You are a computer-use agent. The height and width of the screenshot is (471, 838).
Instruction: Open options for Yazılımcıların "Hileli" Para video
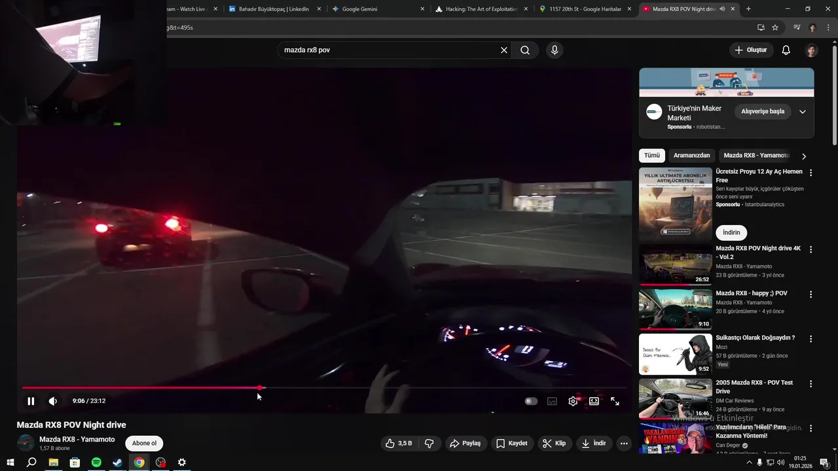811,428
